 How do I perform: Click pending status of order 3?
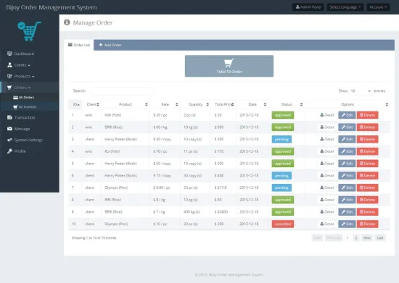click(x=281, y=140)
